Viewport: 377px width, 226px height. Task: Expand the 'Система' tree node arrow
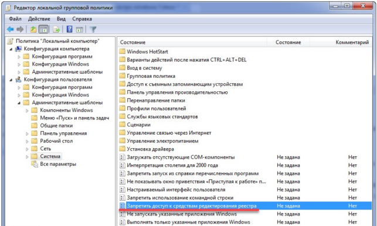(x=27, y=157)
